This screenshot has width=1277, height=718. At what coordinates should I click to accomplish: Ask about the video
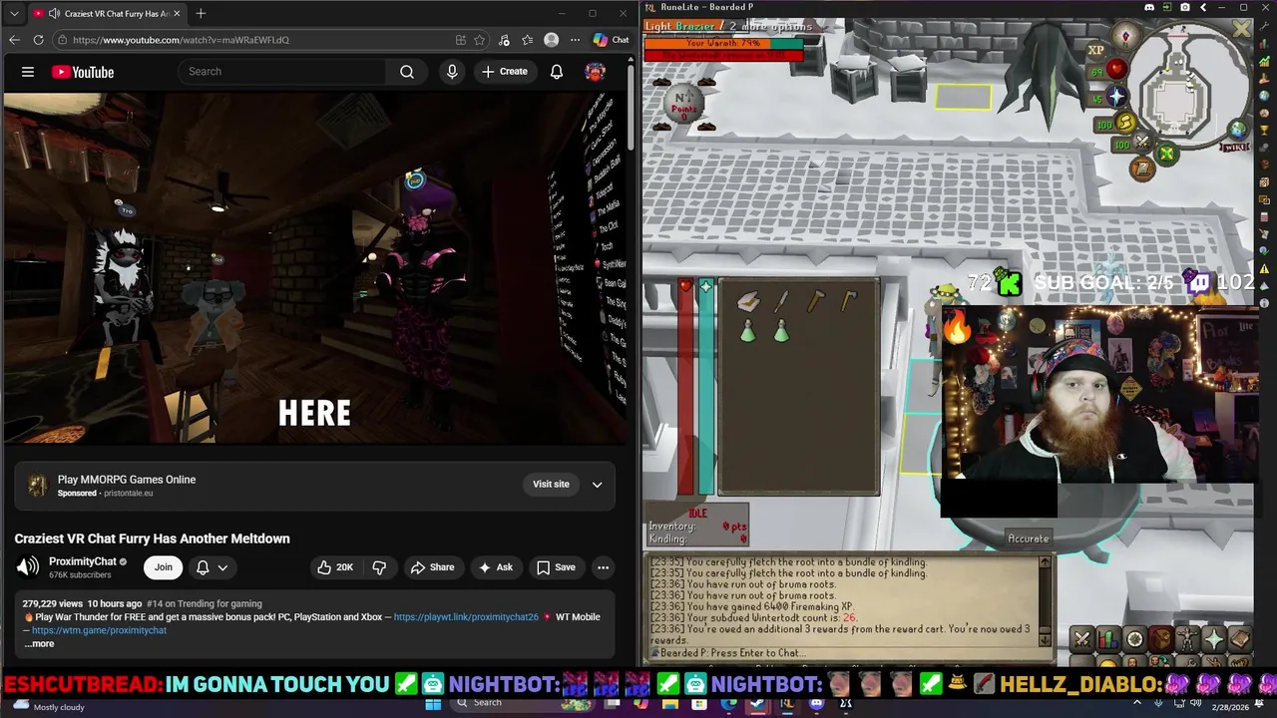[x=495, y=567]
